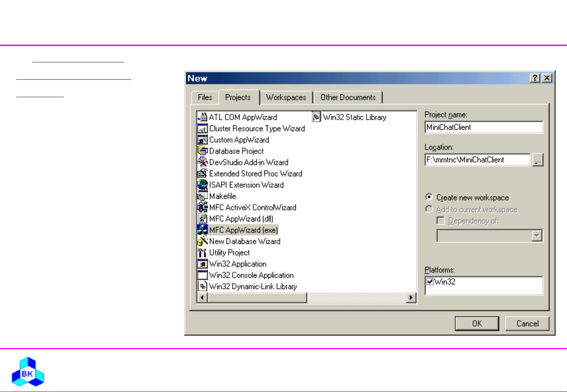The height and width of the screenshot is (392, 567).
Task: Pick the MFC AppWizard (exe) icon
Action: 202,230
